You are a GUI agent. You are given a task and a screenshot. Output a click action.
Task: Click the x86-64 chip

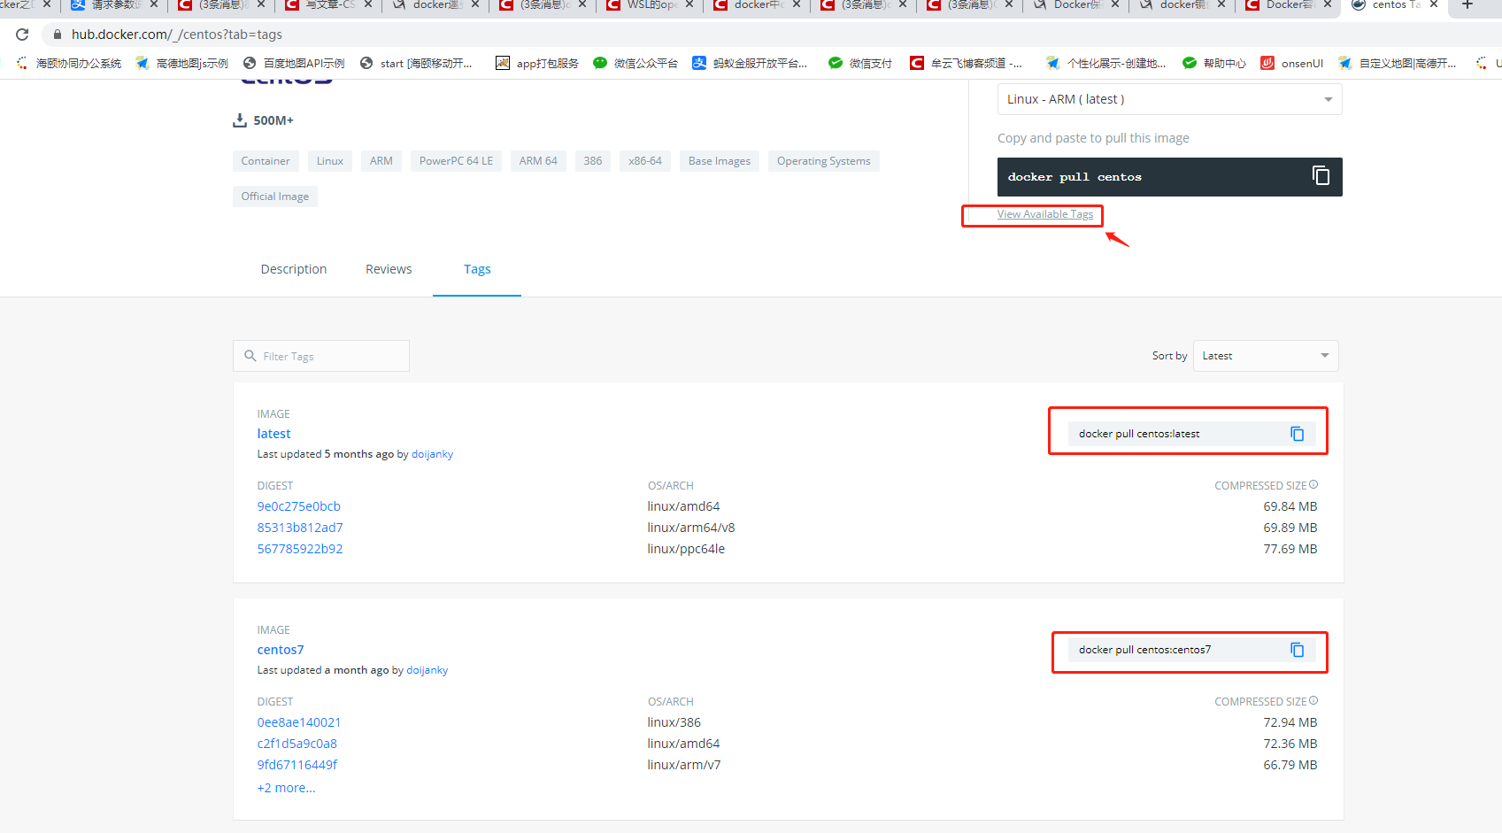click(645, 161)
